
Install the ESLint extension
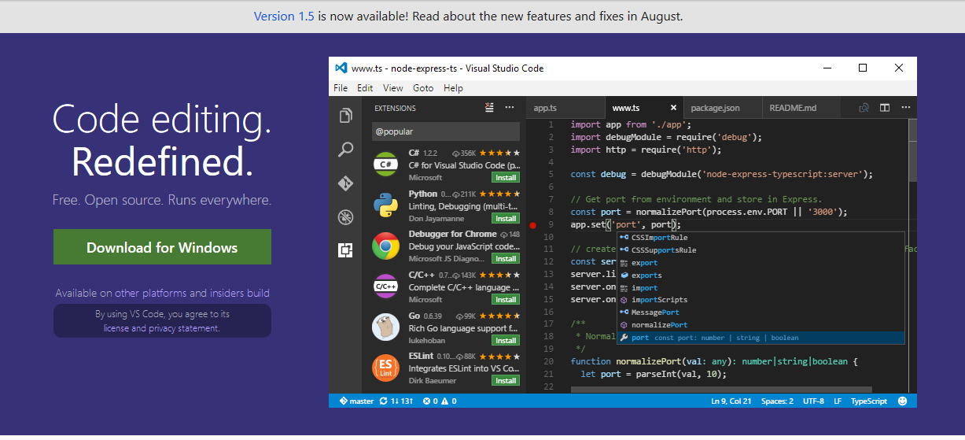point(506,380)
